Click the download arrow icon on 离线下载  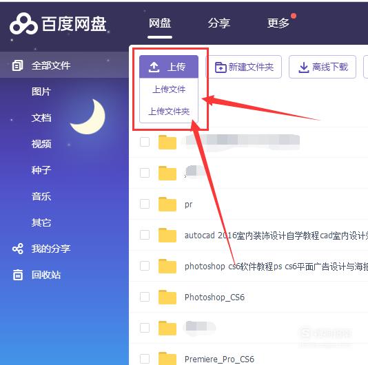[304, 67]
